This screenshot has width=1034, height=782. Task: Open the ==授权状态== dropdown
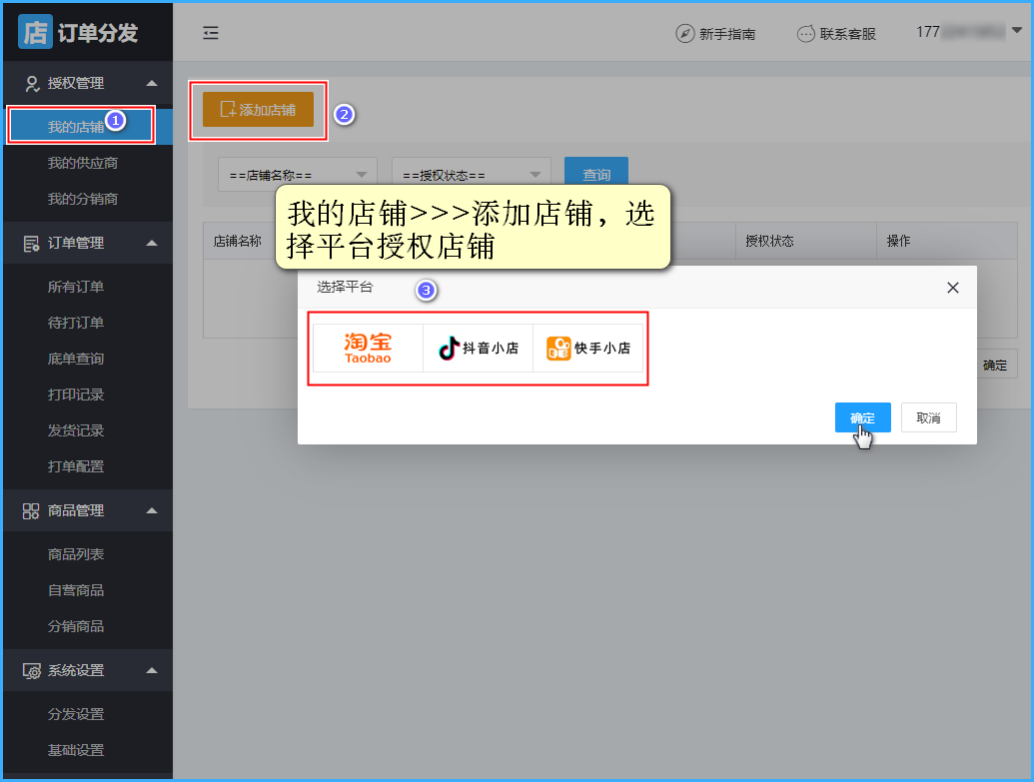tap(472, 175)
